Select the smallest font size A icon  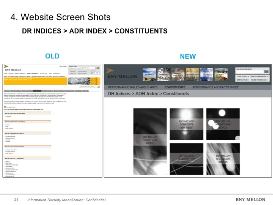pos(92,73)
